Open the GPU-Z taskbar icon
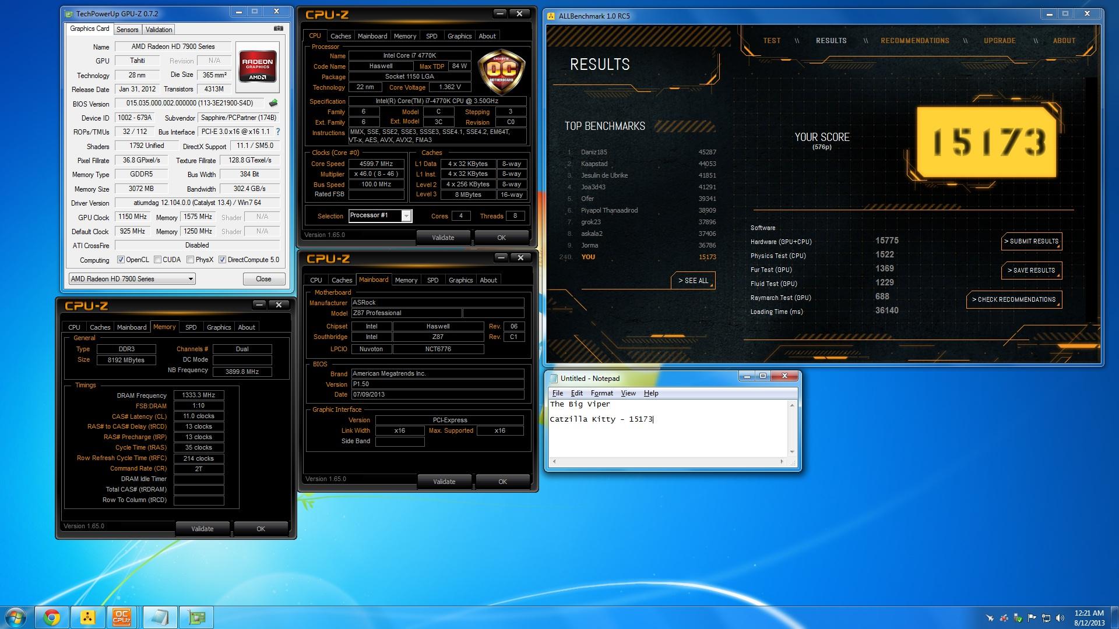The width and height of the screenshot is (1119, 629). [x=196, y=617]
